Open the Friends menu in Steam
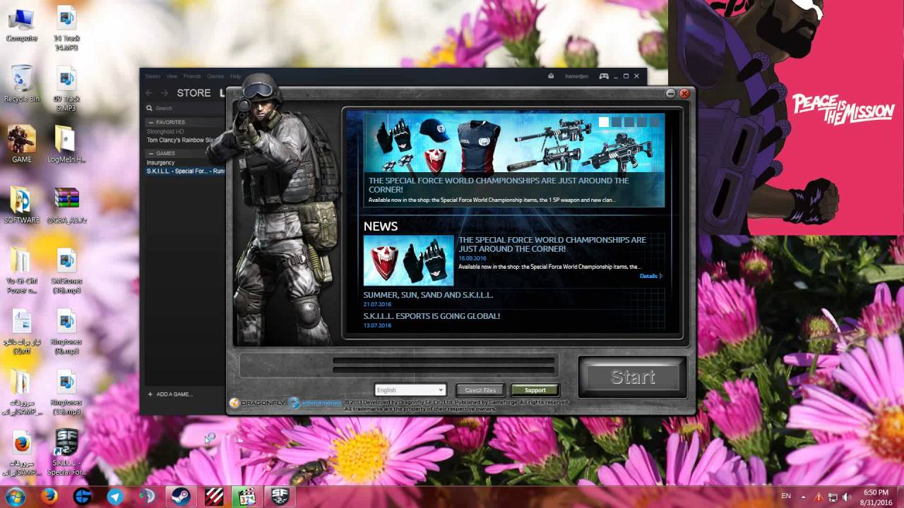904x508 pixels. coord(192,76)
